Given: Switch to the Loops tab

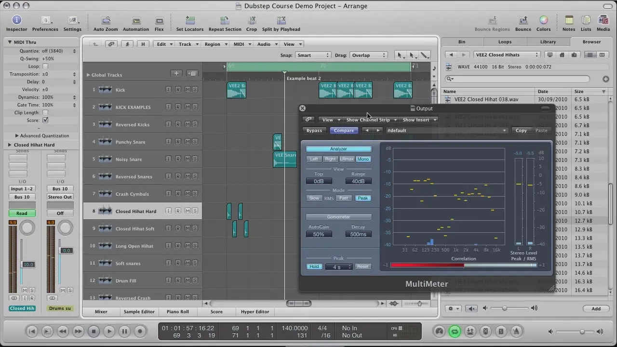Looking at the screenshot, I should pos(505,42).
